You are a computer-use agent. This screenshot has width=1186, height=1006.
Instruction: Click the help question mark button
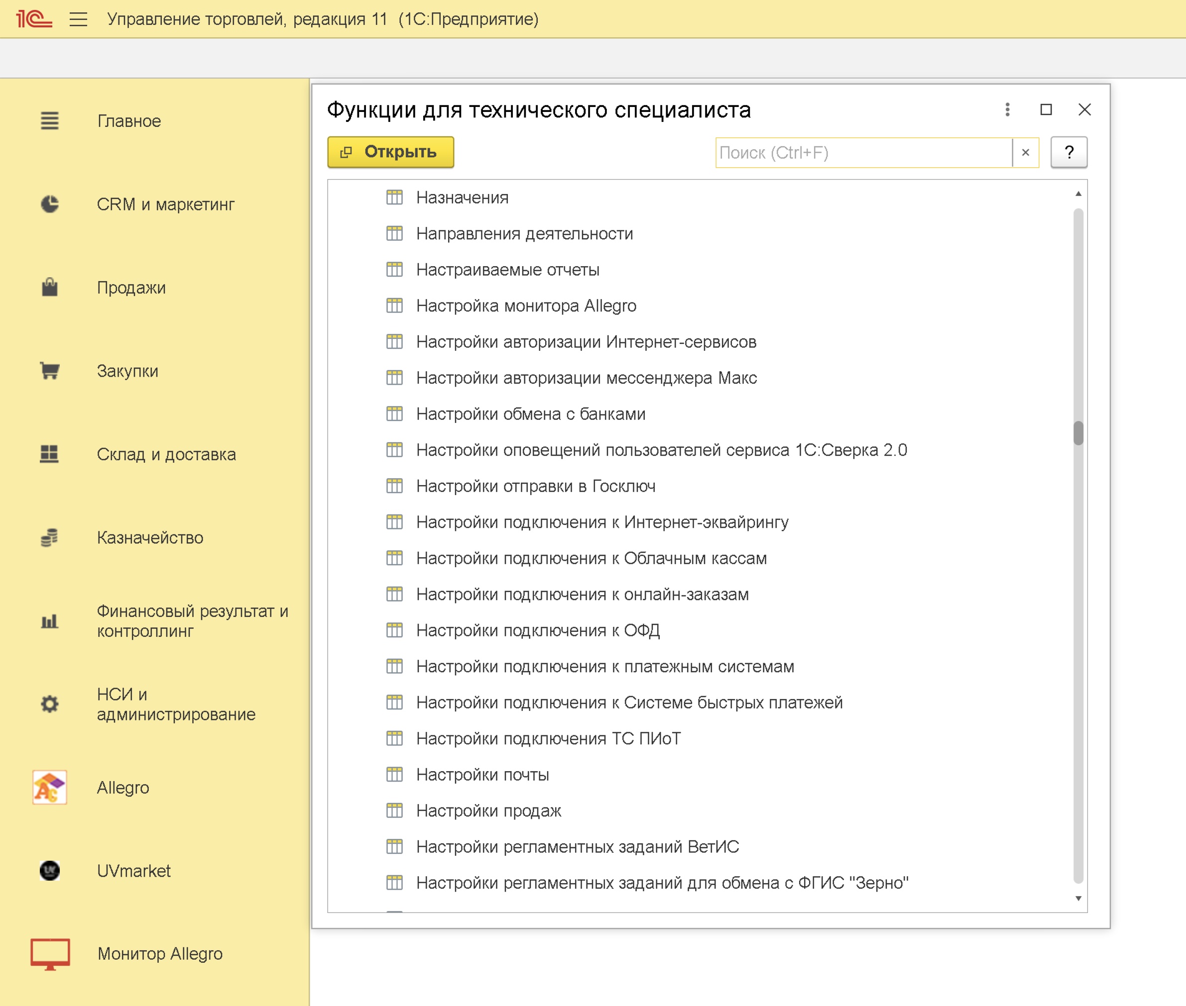(1069, 152)
